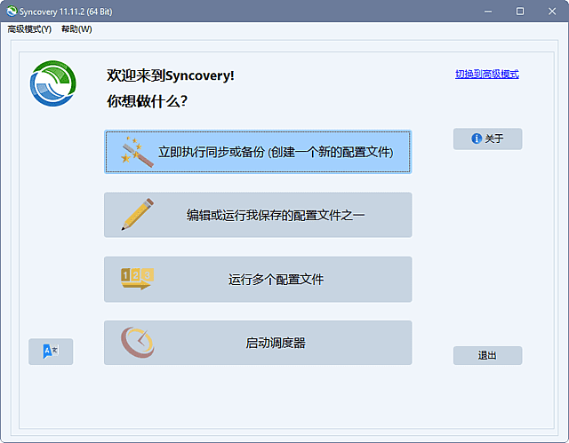Minimize the Syncovery window

(x=488, y=12)
